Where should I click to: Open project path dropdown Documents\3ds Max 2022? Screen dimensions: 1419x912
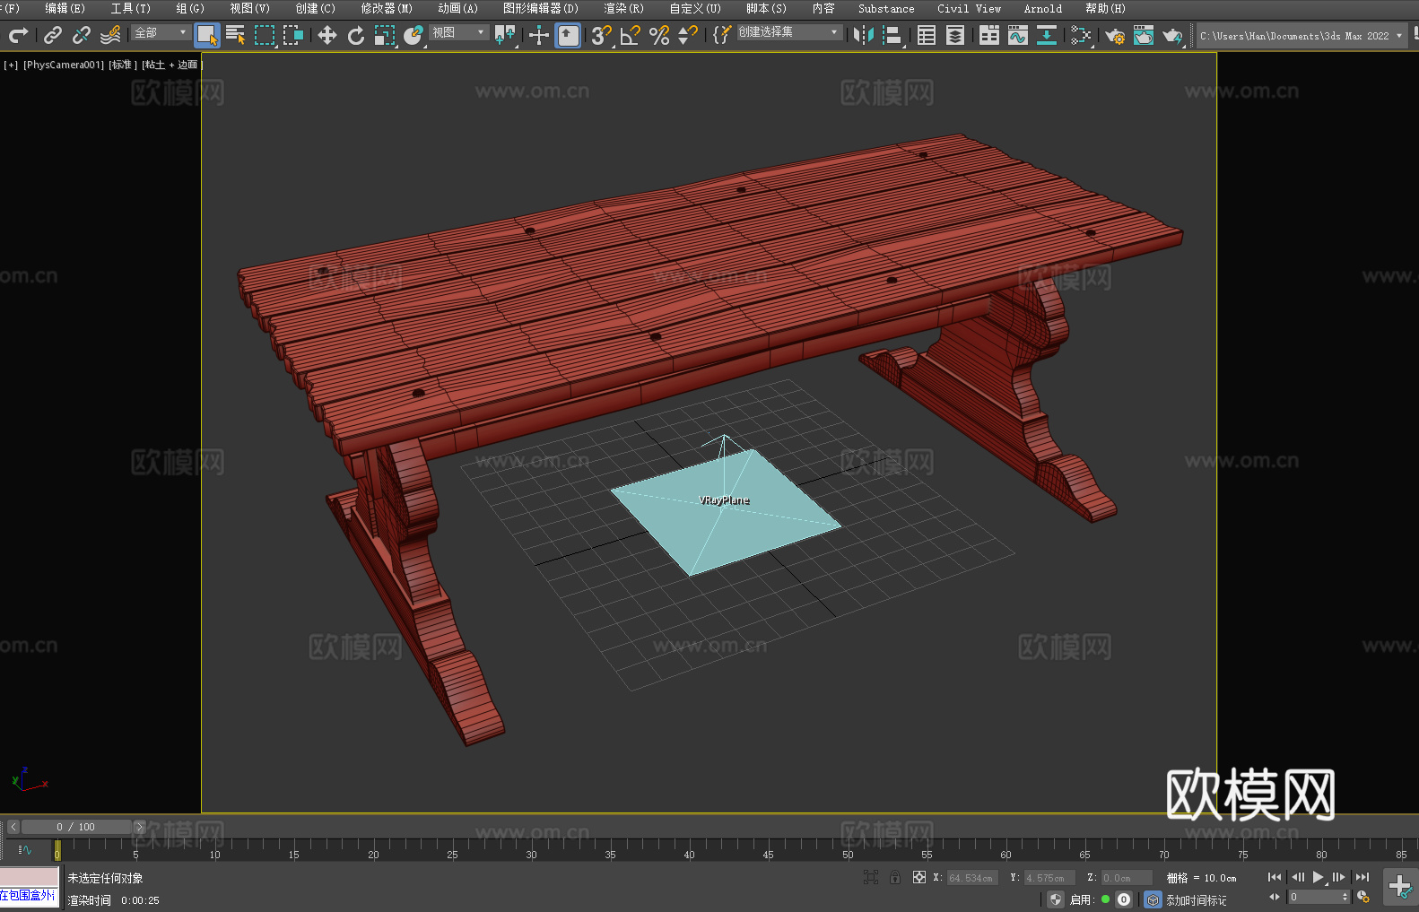(x=1301, y=36)
